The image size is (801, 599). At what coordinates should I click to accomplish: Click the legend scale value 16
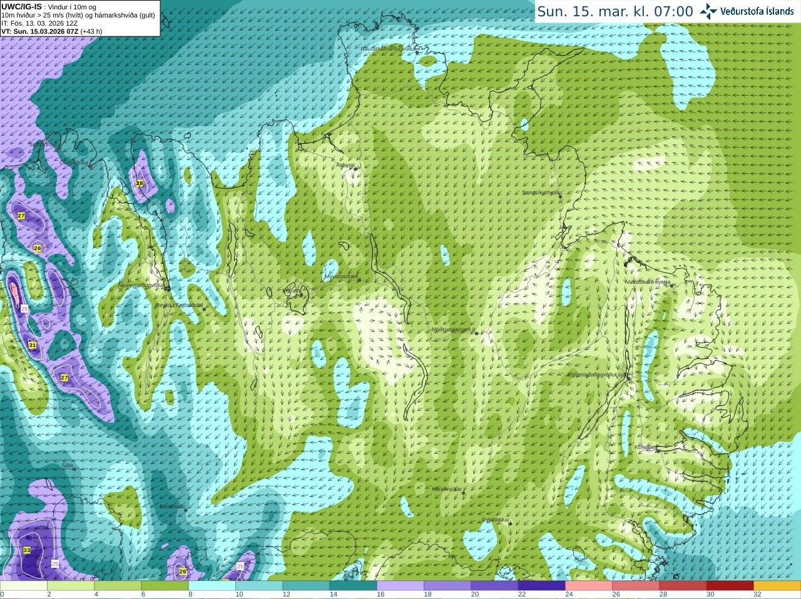(x=381, y=595)
